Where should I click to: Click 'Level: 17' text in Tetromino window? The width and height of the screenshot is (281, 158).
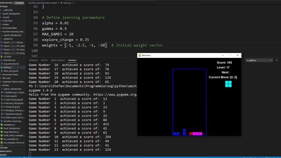[x=223, y=67]
